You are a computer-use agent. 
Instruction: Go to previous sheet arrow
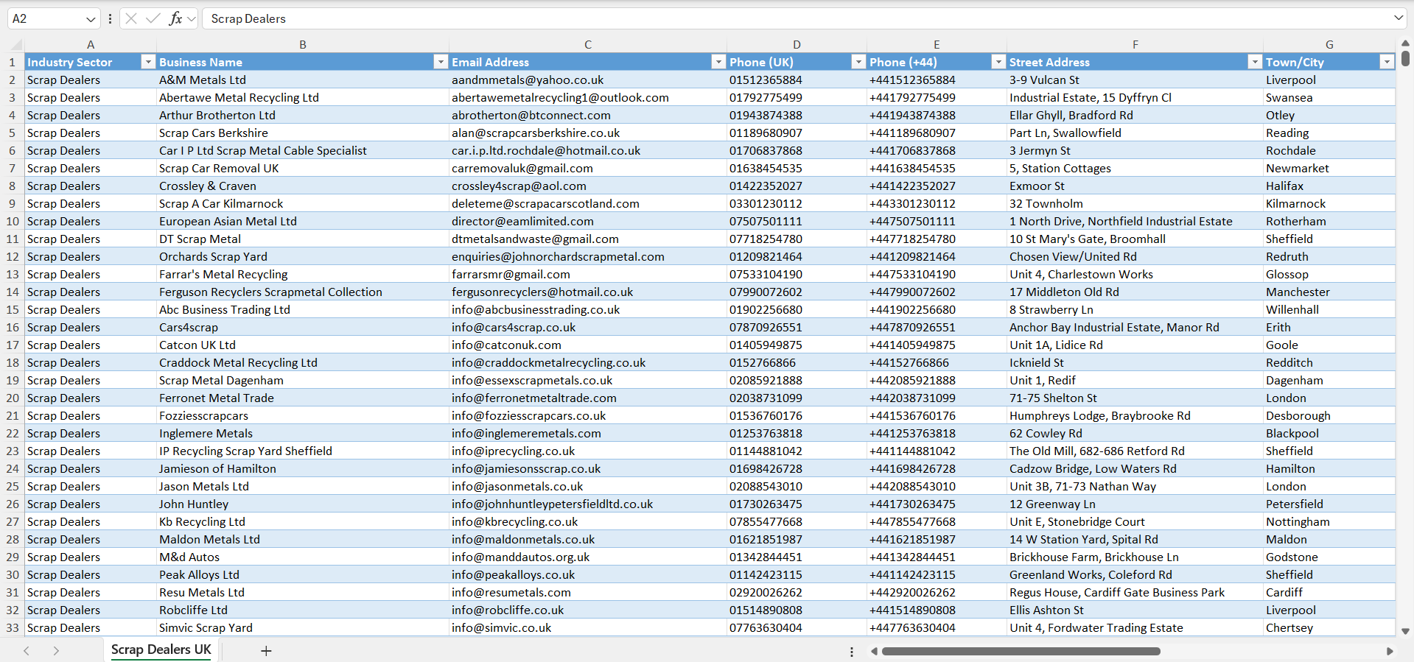point(27,651)
